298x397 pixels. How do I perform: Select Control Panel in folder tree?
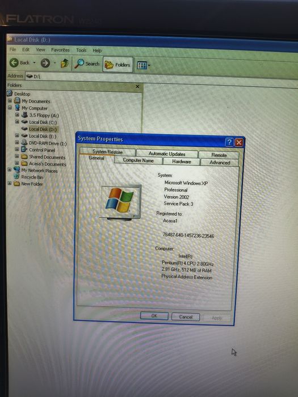click(42, 150)
